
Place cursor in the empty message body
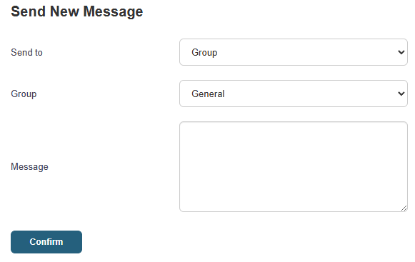click(x=294, y=167)
